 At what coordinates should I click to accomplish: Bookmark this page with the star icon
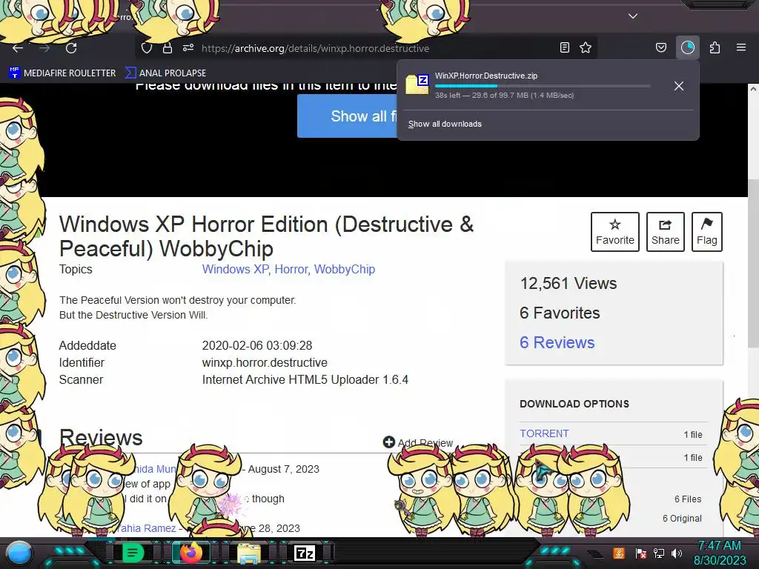(586, 47)
